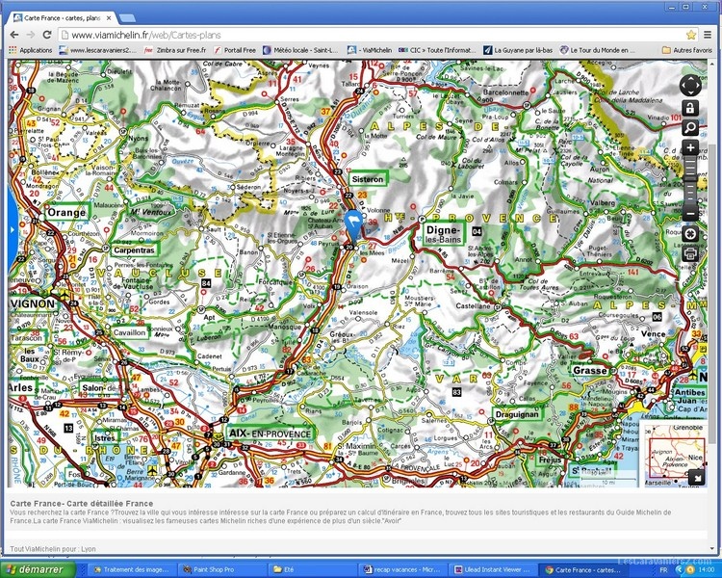The width and height of the screenshot is (722, 578).
Task: Click the browser forward arrow
Action: (x=31, y=35)
